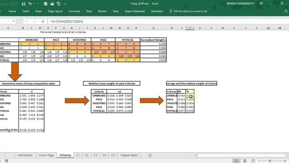Add a new sheet with plus button
The width and height of the screenshot is (289, 163).
click(x=150, y=155)
